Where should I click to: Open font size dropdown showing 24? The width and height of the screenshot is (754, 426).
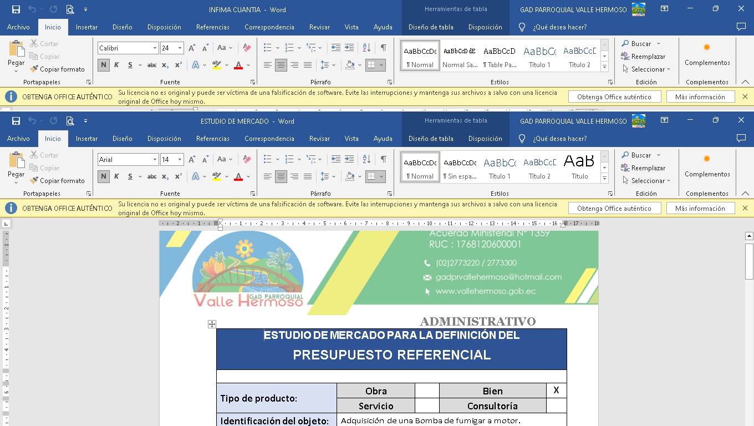pos(180,48)
